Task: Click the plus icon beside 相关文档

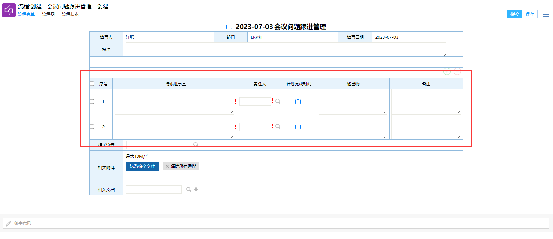Action: point(196,189)
